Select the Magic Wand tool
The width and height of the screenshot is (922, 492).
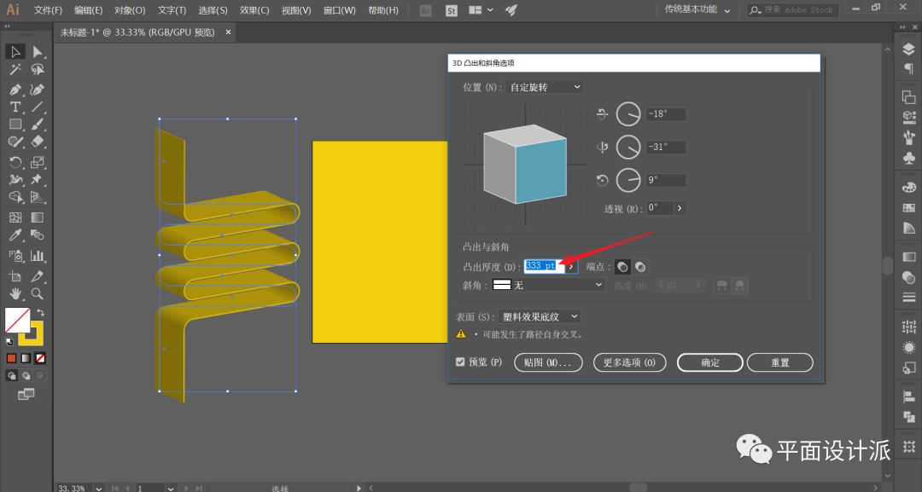tap(15, 70)
